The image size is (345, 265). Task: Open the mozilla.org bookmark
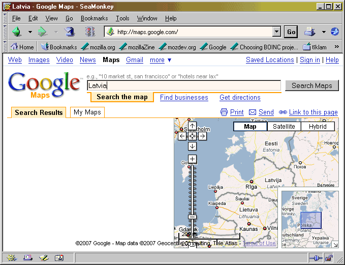click(x=98, y=47)
